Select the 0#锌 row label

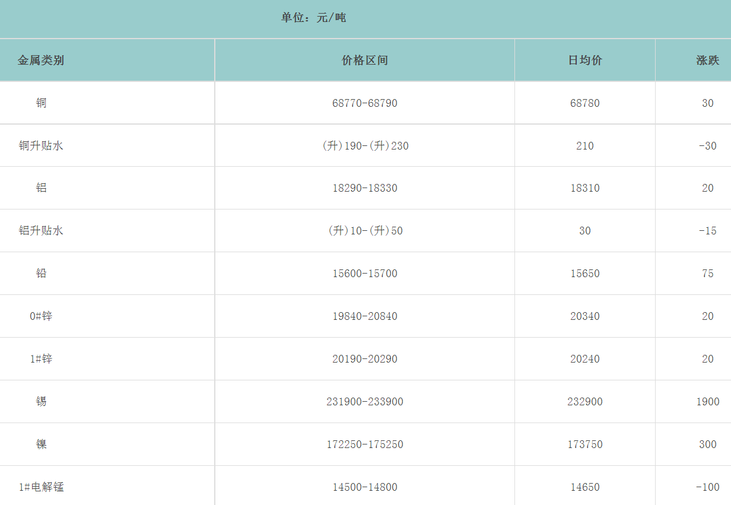pos(41,316)
